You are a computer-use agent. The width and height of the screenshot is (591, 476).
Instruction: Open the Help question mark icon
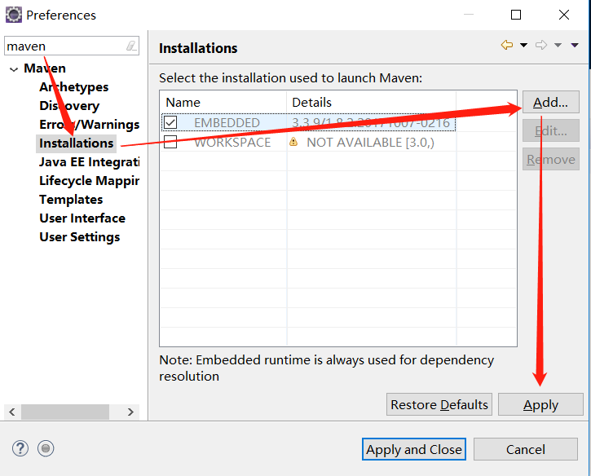point(20,448)
